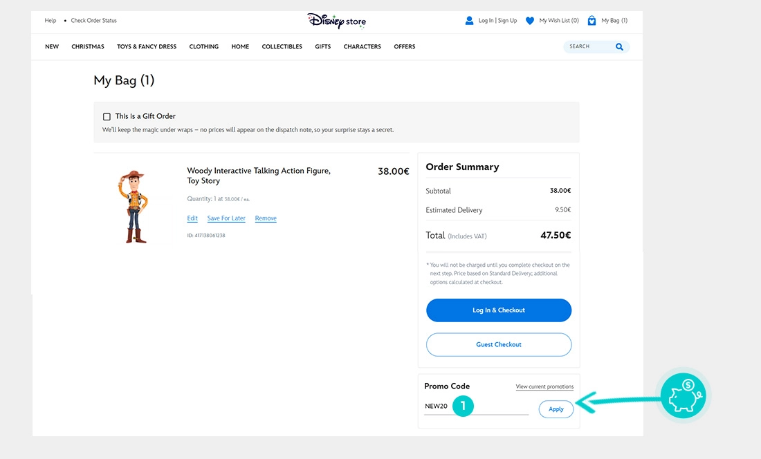761x459 pixels.
Task: Choose Guest Checkout
Action: [498, 344]
